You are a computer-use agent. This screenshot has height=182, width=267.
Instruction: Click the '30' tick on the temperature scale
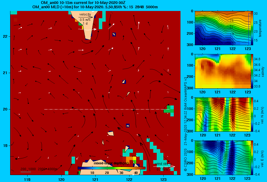[256, 14]
